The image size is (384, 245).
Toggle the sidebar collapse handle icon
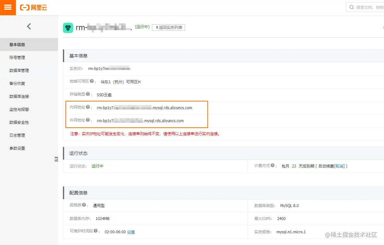(x=56, y=159)
